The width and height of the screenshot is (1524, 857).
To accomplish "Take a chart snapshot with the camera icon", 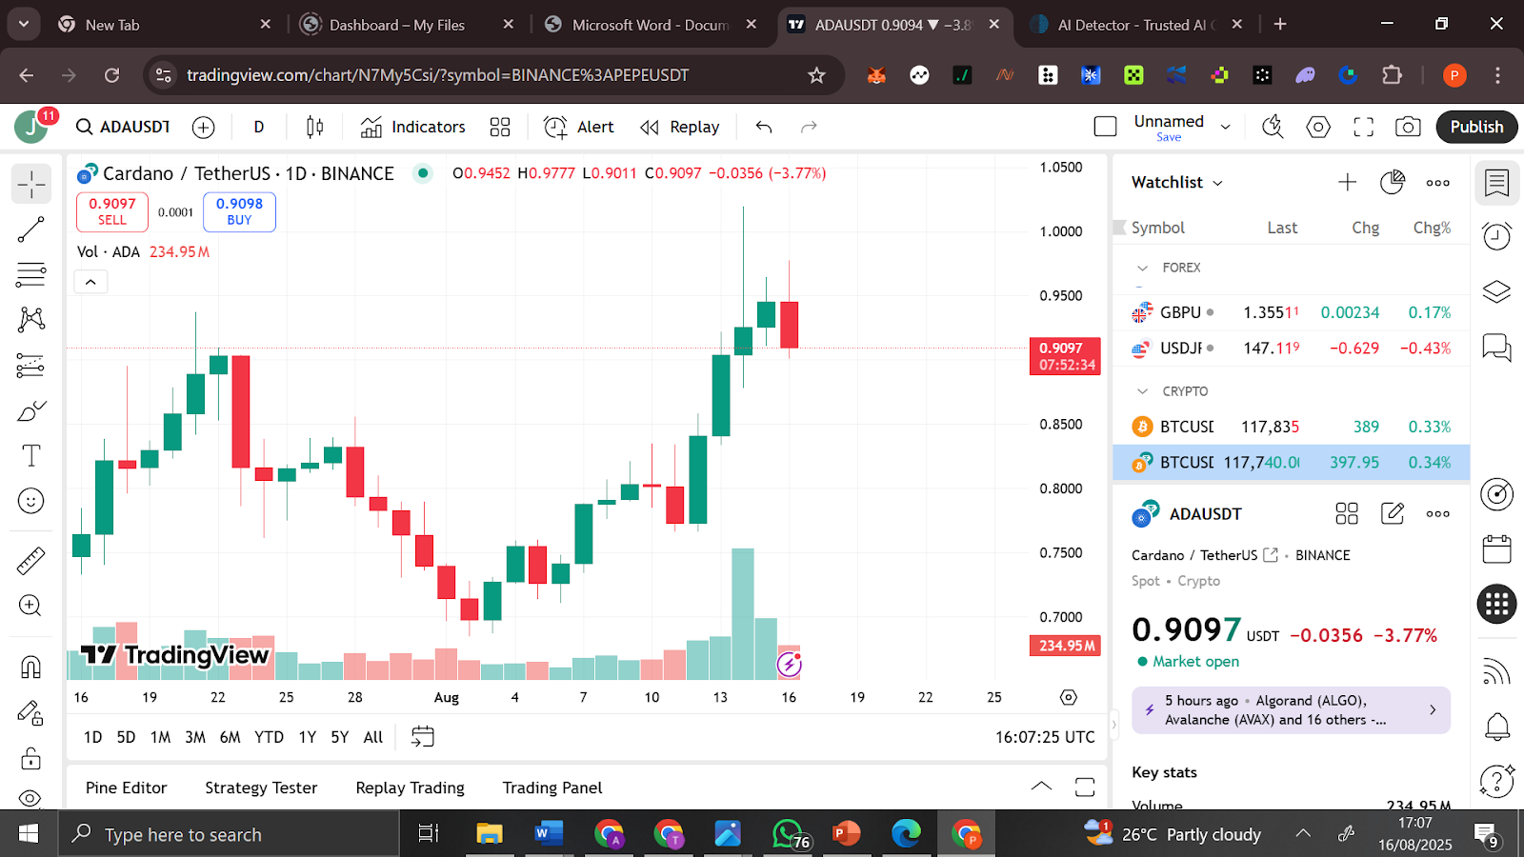I will pyautogui.click(x=1408, y=127).
